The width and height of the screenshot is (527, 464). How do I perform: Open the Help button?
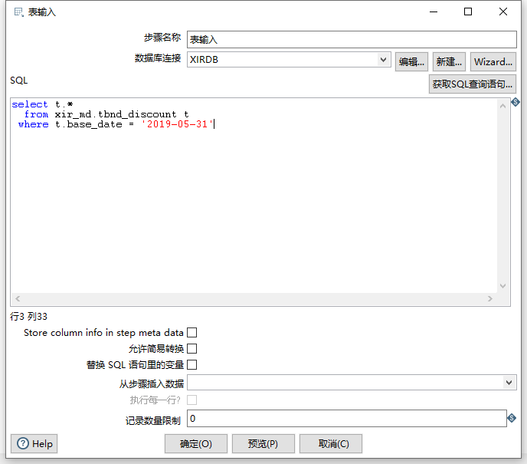(x=34, y=443)
